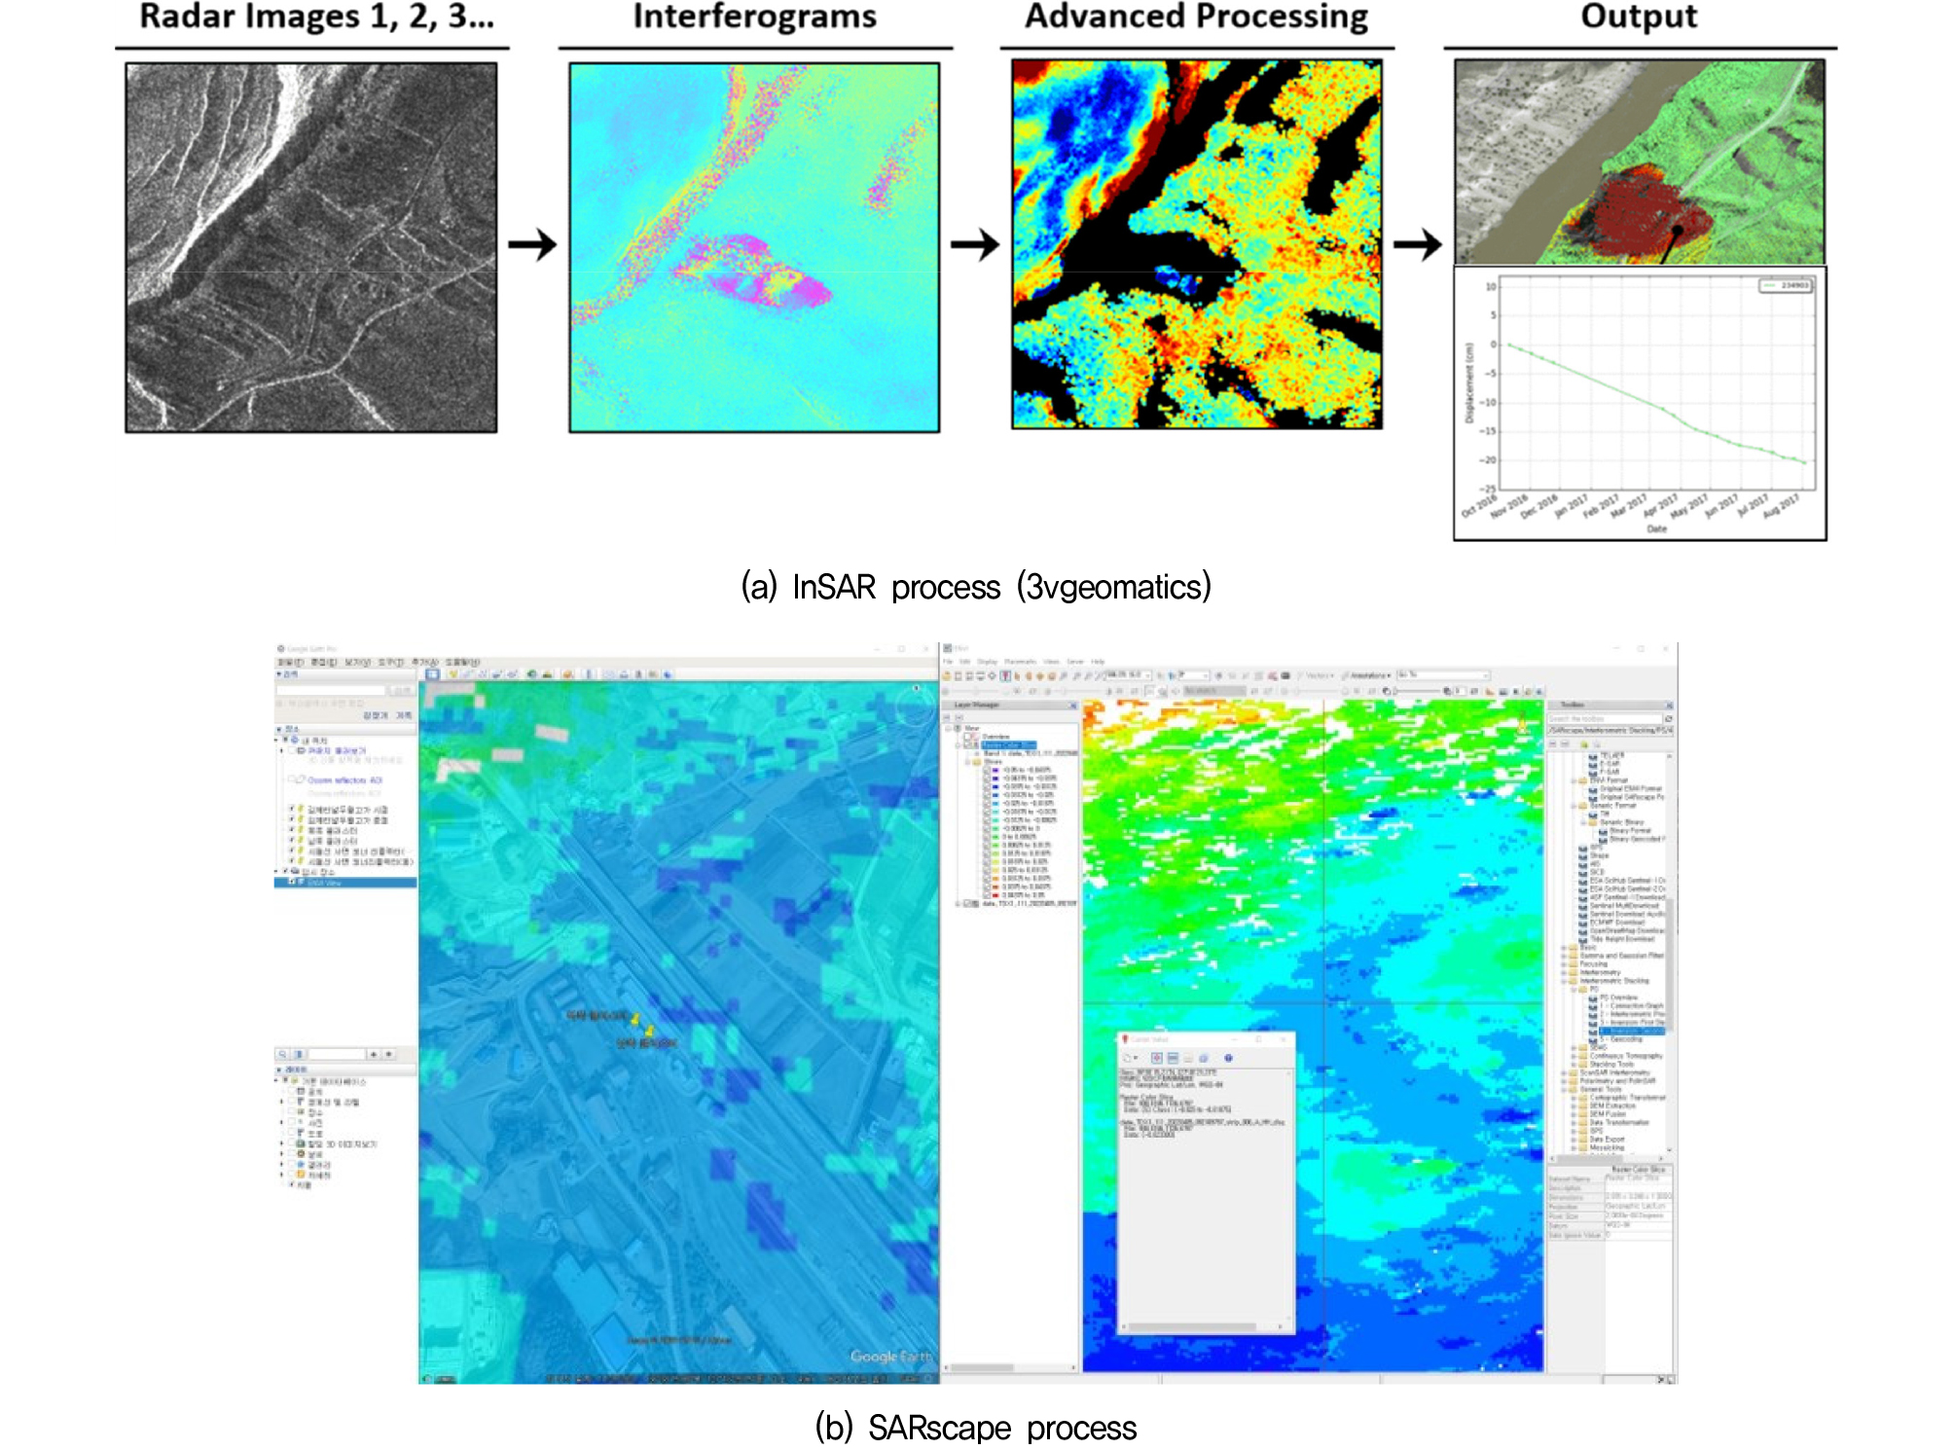
Task: Click the sidebar toggle icon in Google Earth toolbar
Action: (x=432, y=673)
